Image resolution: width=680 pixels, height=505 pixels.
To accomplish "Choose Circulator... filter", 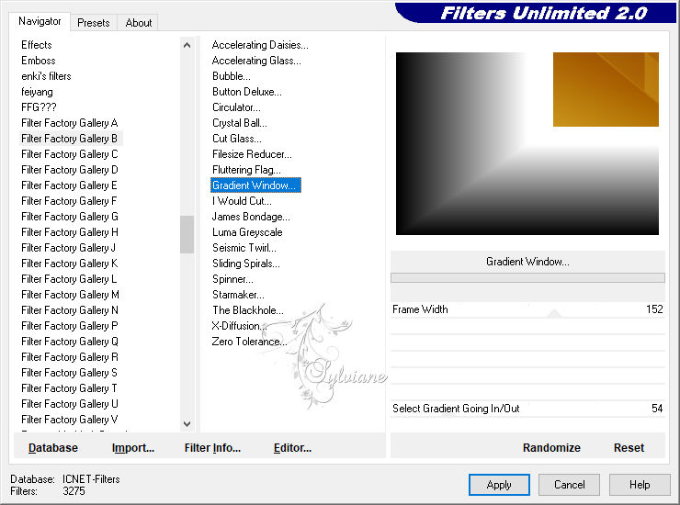I will coord(236,107).
